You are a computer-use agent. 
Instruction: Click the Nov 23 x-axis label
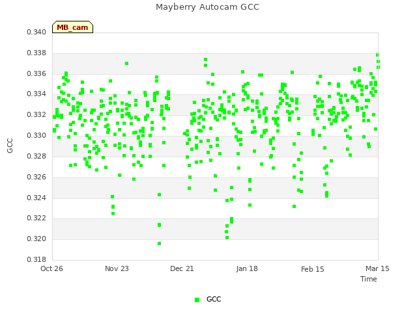(x=117, y=268)
